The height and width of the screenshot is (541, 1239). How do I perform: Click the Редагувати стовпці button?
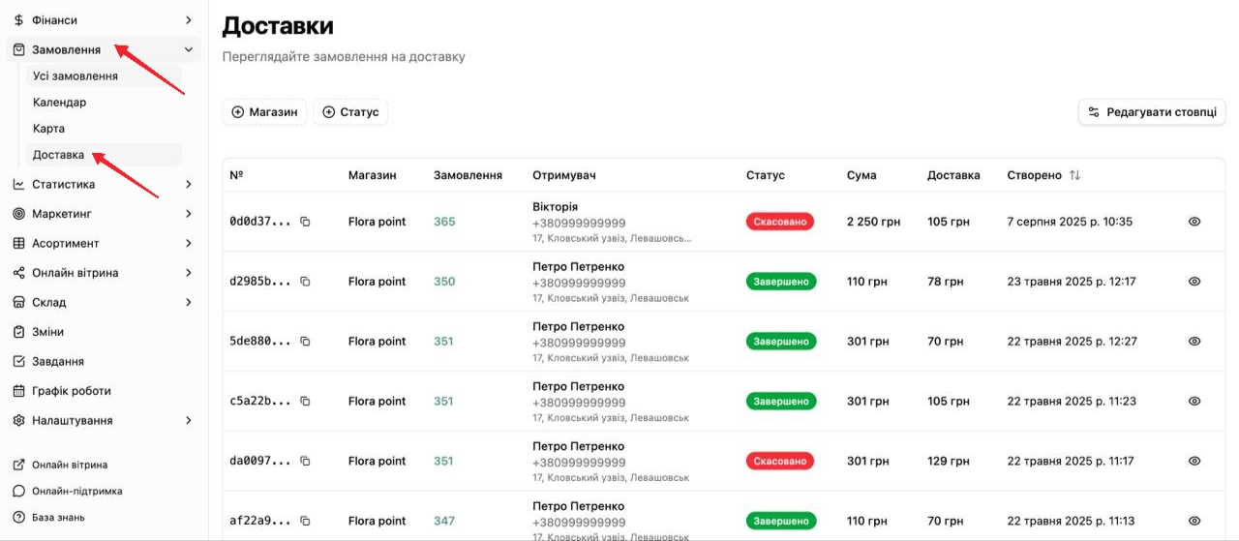click(1152, 112)
